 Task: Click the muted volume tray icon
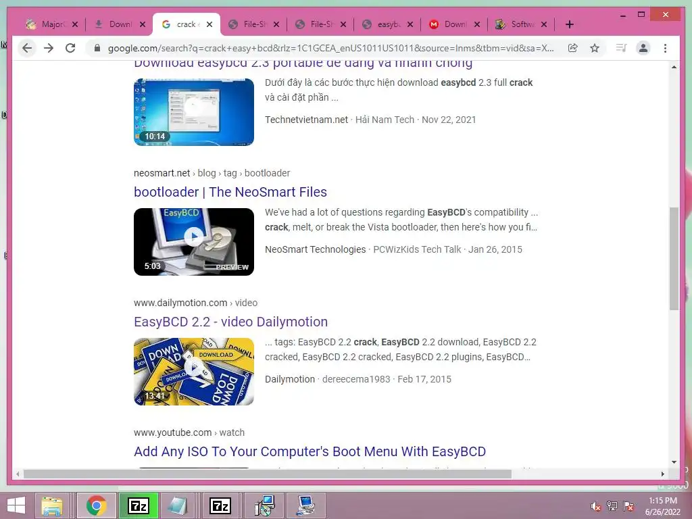595,506
